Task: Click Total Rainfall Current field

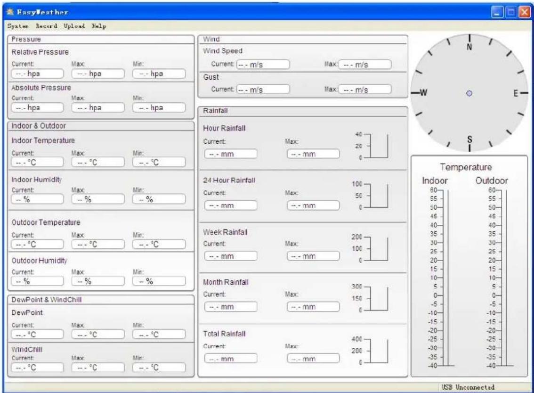Action: click(x=231, y=359)
